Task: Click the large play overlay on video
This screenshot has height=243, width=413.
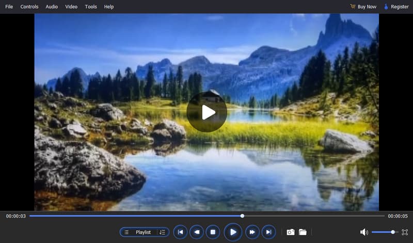Action: (207, 112)
